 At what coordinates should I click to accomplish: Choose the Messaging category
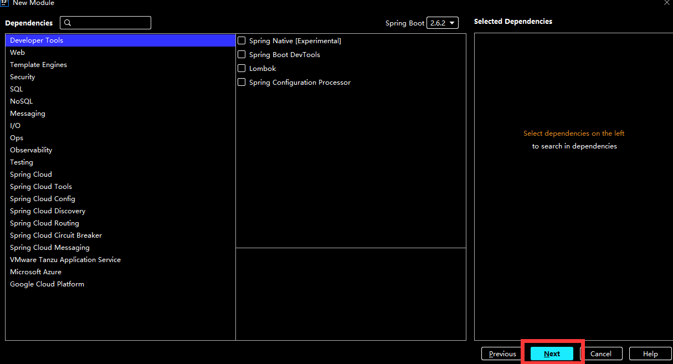pos(120,114)
